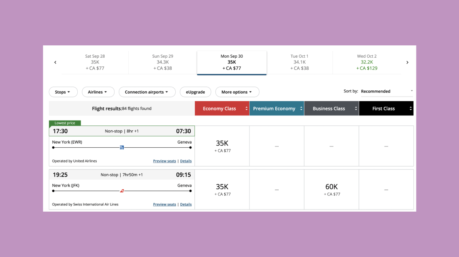Select 60K Business Class fare for Swiss flight
The height and width of the screenshot is (257, 459).
(332, 189)
